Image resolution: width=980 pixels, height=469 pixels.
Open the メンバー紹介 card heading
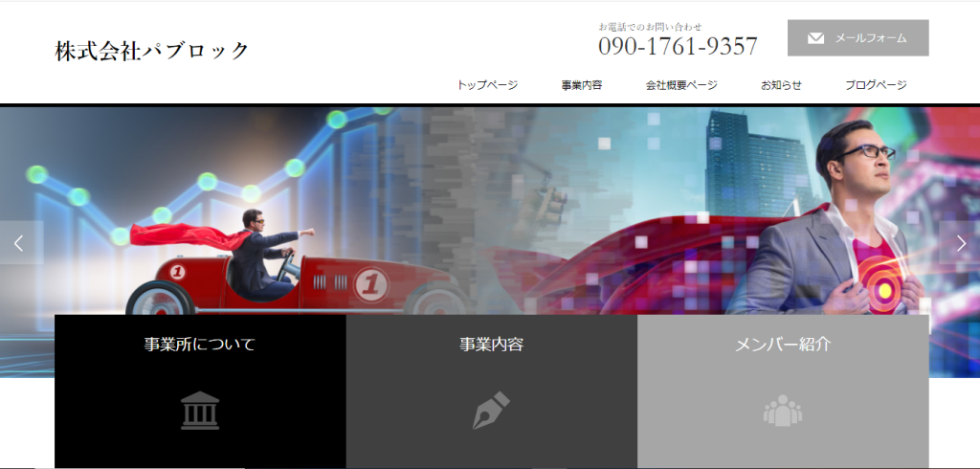[x=782, y=345]
